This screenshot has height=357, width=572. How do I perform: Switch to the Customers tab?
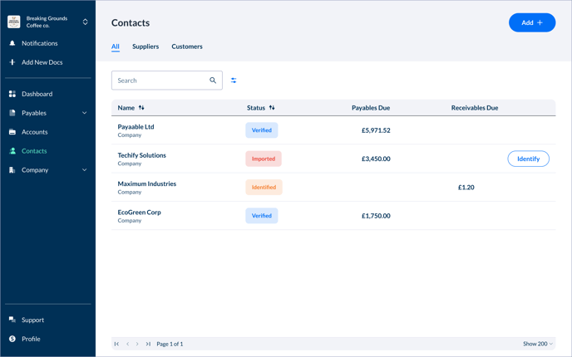coord(187,46)
